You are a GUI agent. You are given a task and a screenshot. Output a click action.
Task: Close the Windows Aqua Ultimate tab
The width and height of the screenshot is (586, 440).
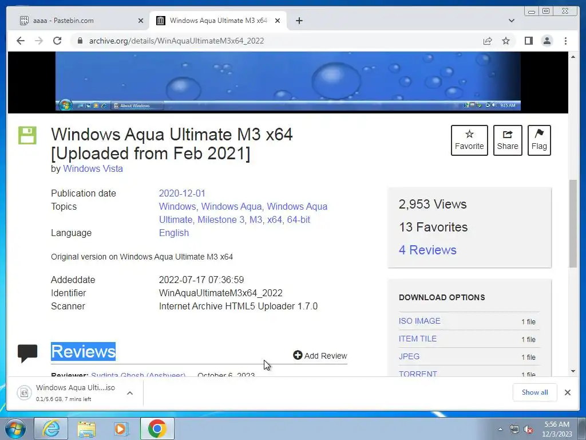[278, 21]
